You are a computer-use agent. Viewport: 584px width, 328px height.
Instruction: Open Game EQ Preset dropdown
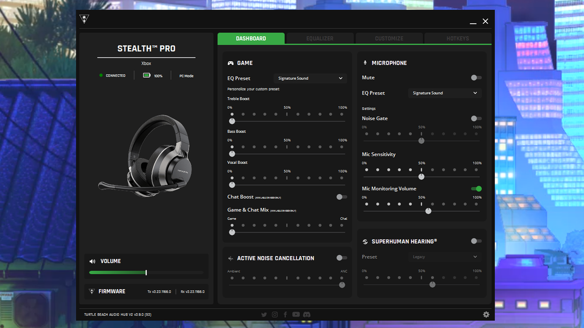[x=310, y=78]
